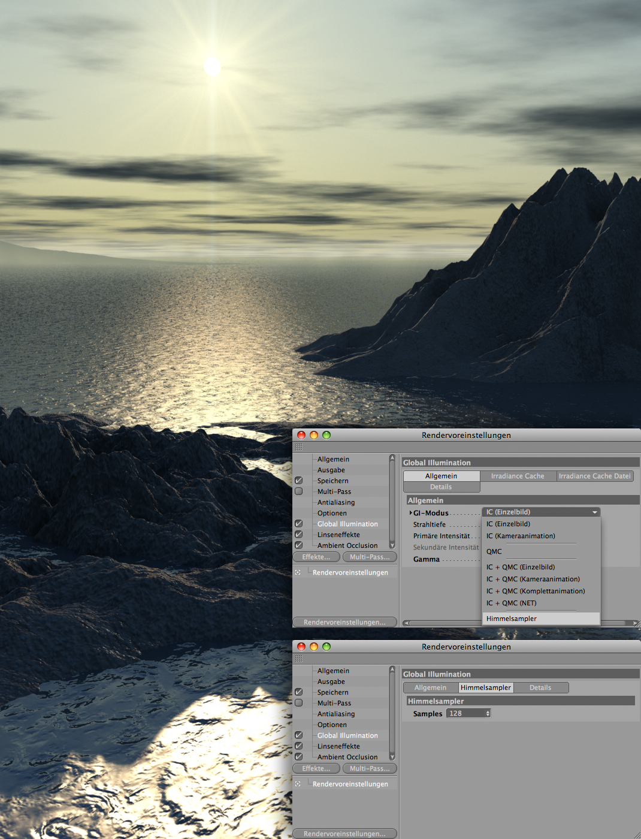This screenshot has height=839, width=641.
Task: Click the green zoom button of the Himmelsampler dialog
Action: (x=326, y=647)
